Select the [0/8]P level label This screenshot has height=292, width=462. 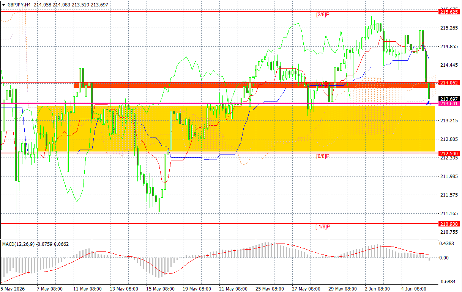tap(323, 156)
